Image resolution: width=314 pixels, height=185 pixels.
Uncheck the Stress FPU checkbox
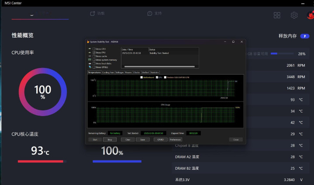[94, 52]
